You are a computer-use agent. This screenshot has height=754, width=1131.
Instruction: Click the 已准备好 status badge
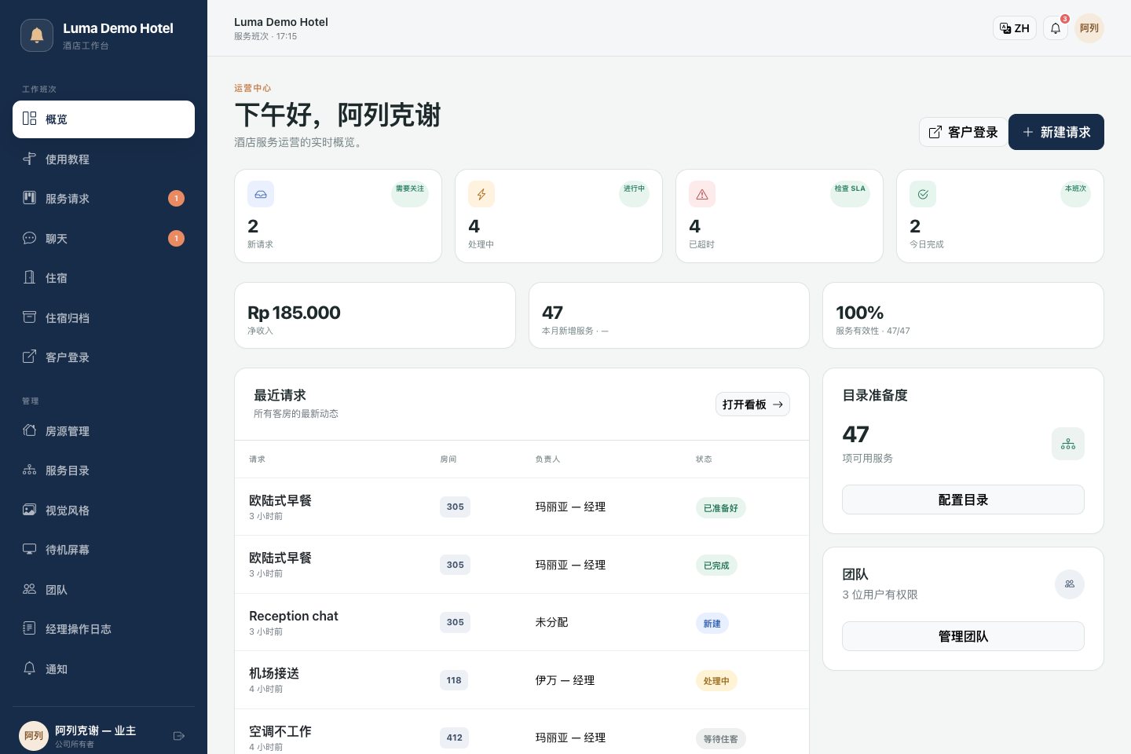(x=720, y=508)
